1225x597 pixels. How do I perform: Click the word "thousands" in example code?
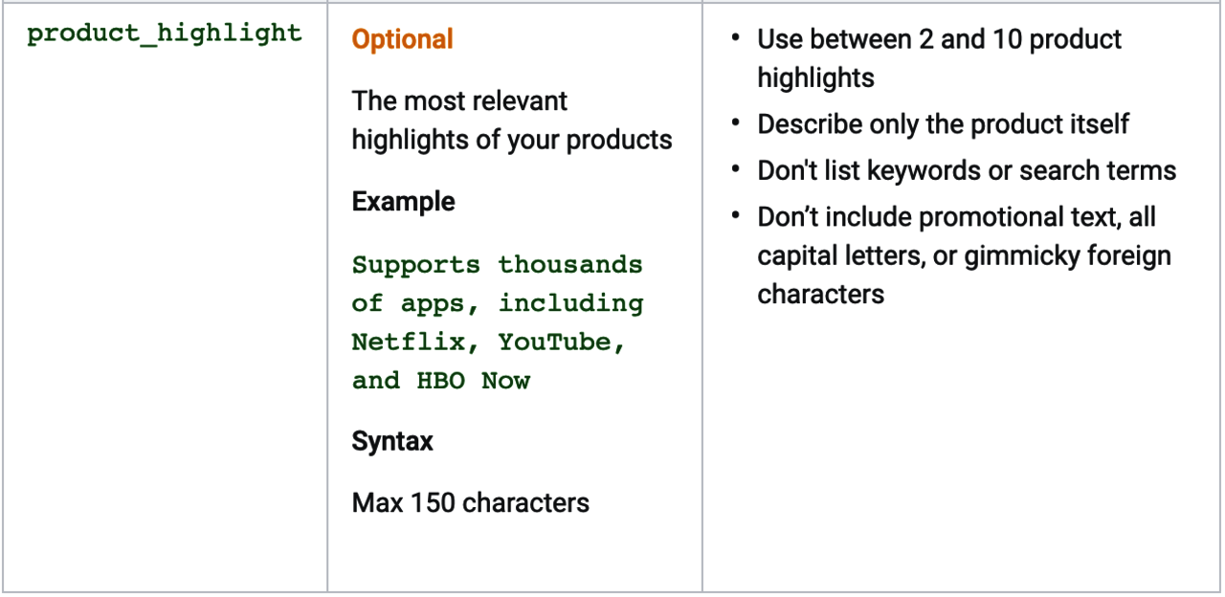(x=570, y=264)
